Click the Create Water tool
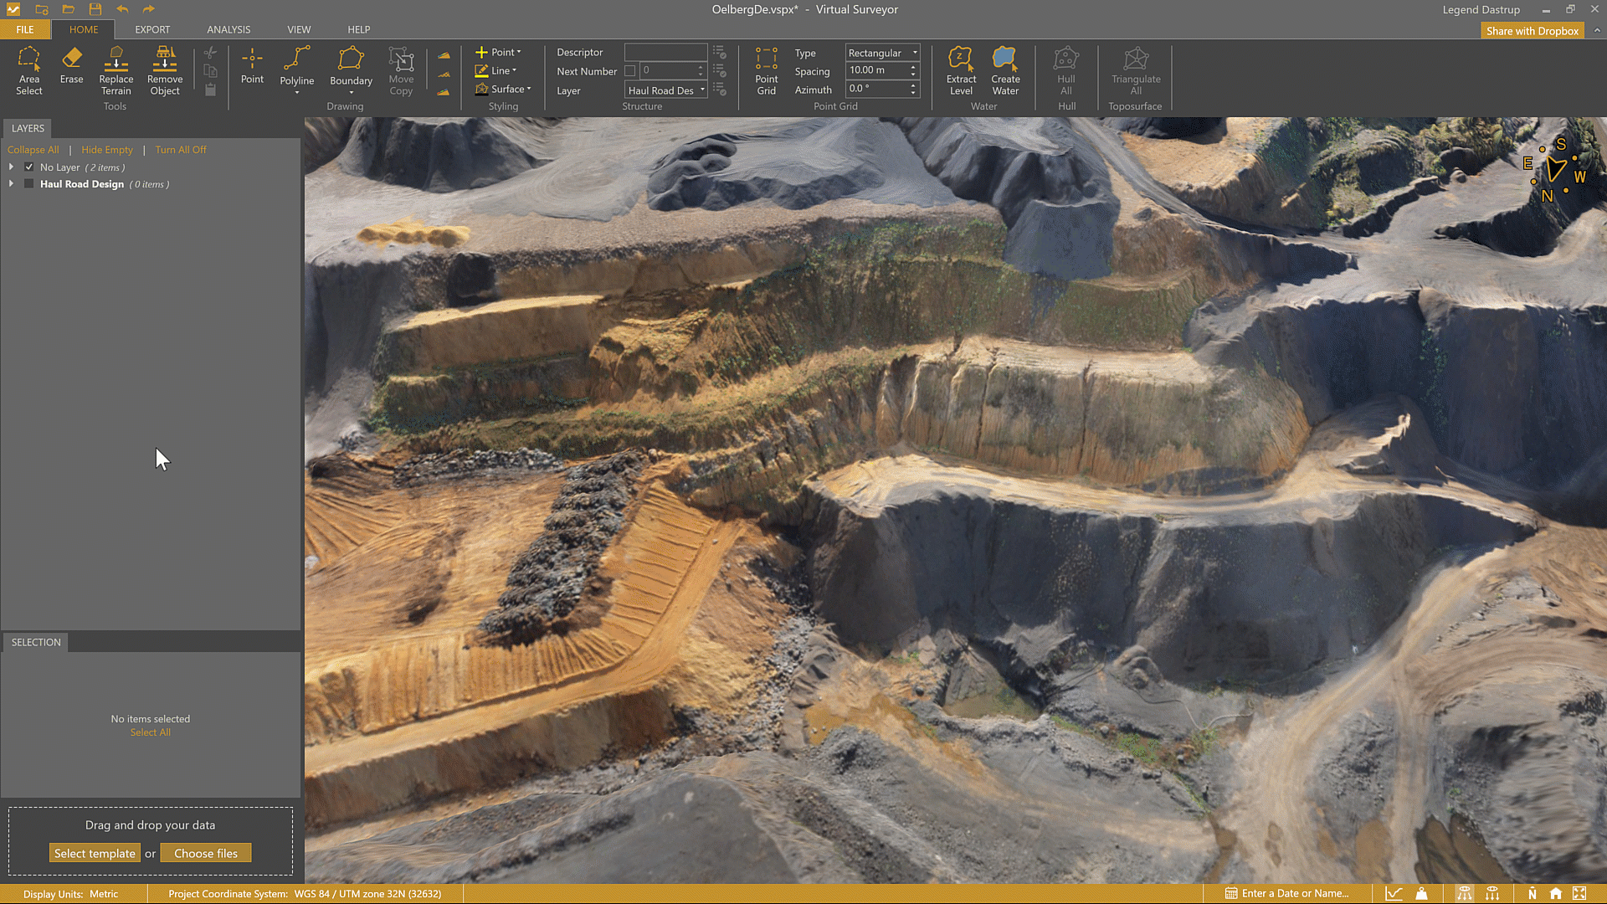The height and width of the screenshot is (904, 1607). (1005, 70)
